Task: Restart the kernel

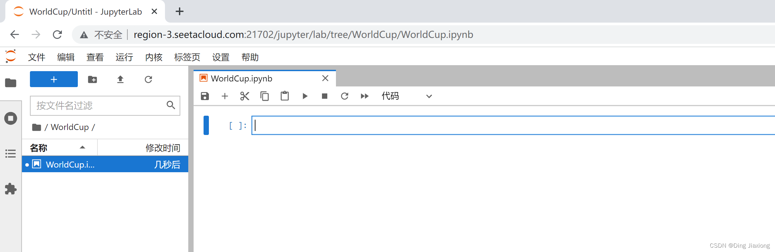Action: point(345,96)
